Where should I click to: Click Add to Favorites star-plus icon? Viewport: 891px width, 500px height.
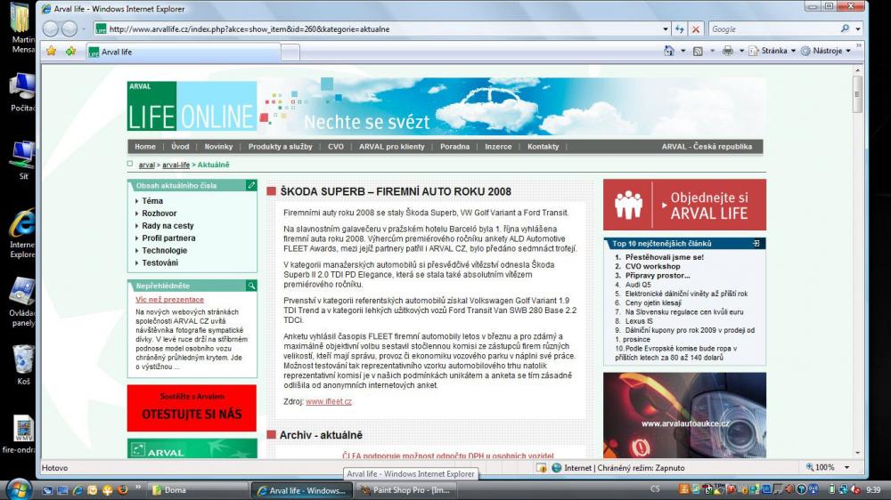click(x=70, y=51)
